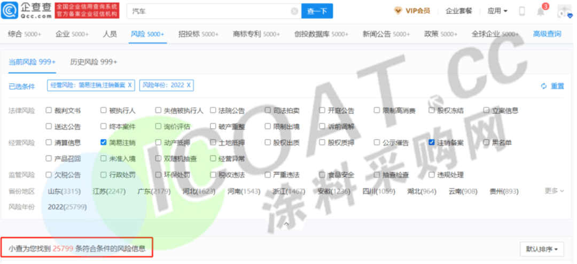Click the 重置 reset filters icon
Image resolution: width=577 pixels, height=264 pixels.
click(544, 86)
